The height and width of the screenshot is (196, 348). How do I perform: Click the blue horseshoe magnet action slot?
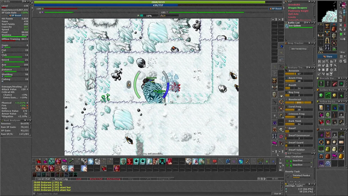[x=228, y=162]
